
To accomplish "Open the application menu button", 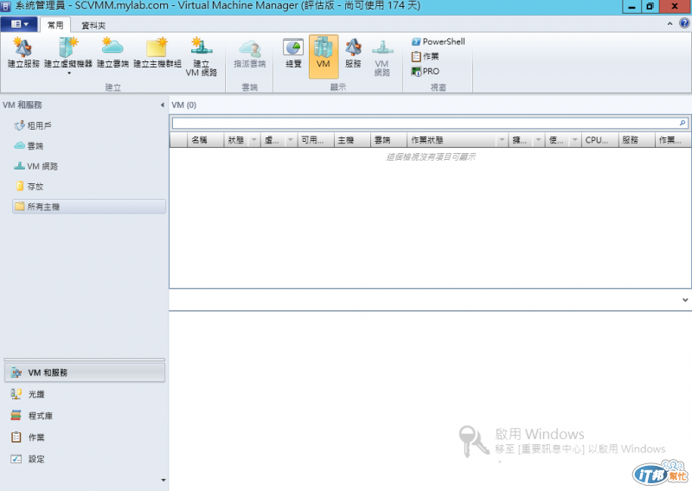I will (x=20, y=24).
